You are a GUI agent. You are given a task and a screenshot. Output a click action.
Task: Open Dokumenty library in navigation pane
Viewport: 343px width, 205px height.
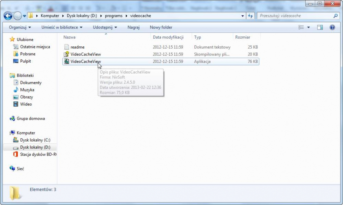(x=31, y=83)
